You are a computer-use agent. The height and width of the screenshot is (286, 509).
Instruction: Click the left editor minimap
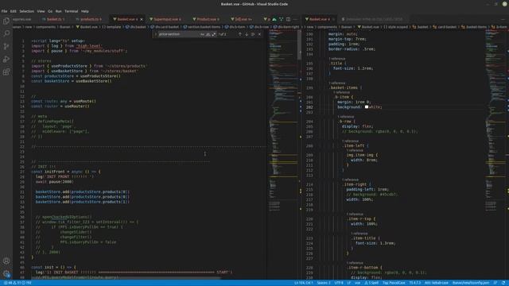283,121
